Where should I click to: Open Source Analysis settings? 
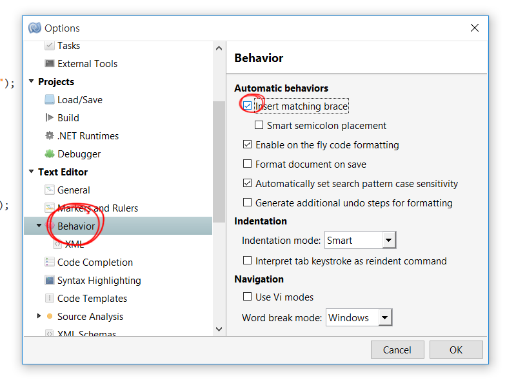point(90,317)
